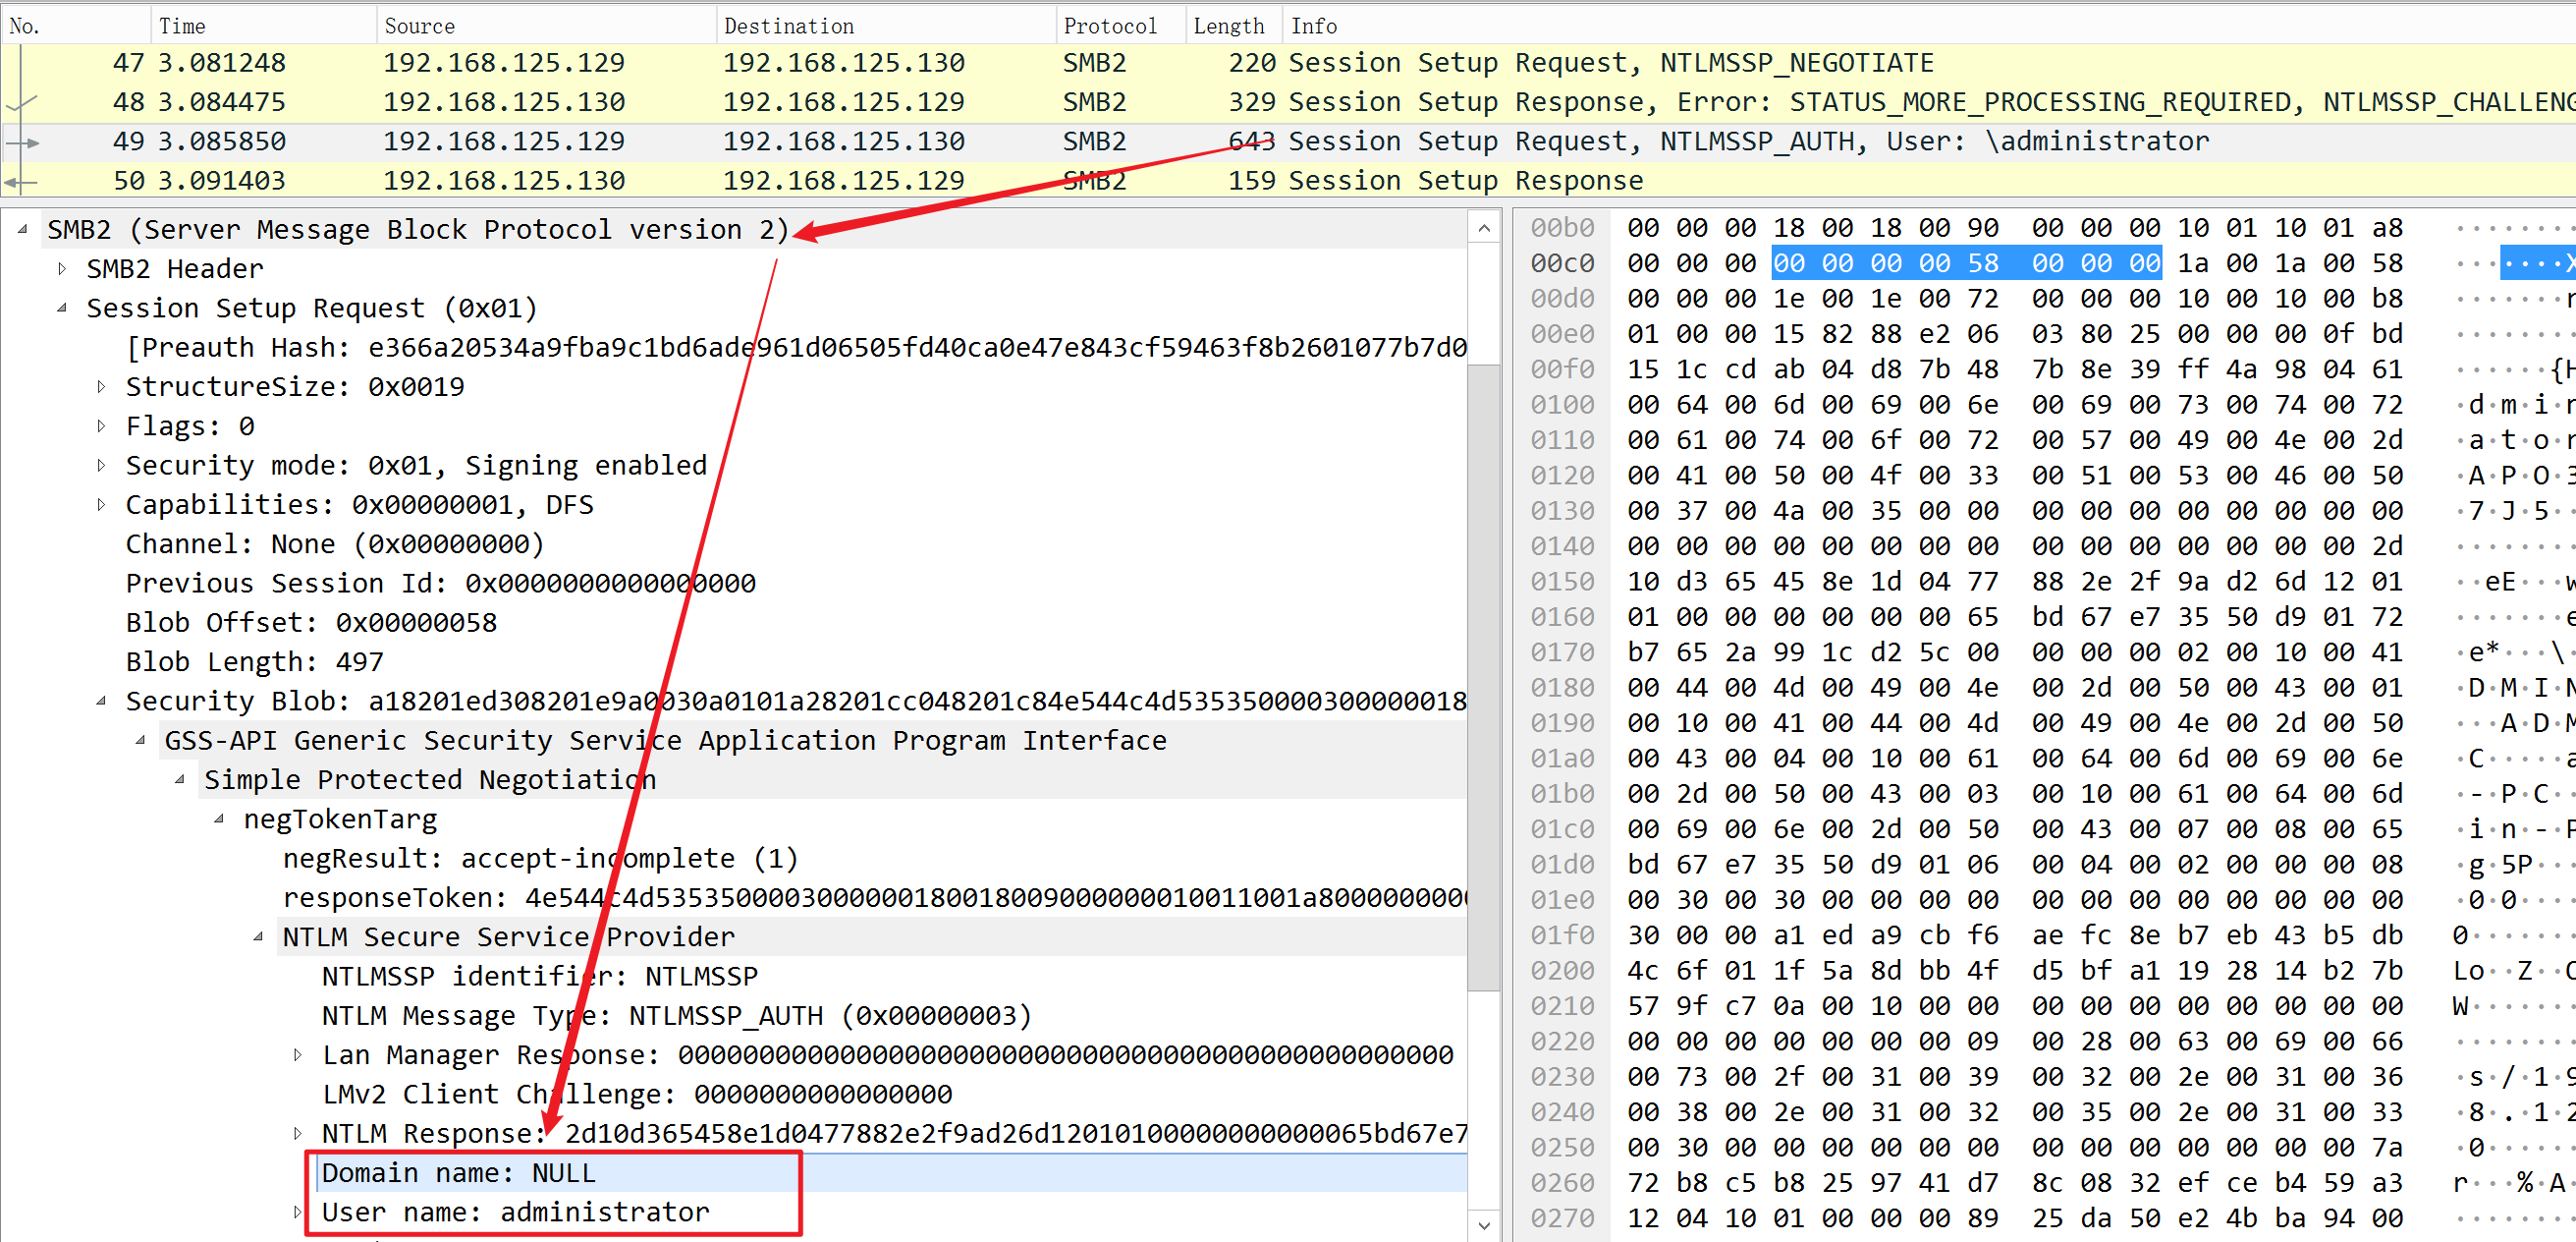Sort packets by No. column

[x=76, y=25]
